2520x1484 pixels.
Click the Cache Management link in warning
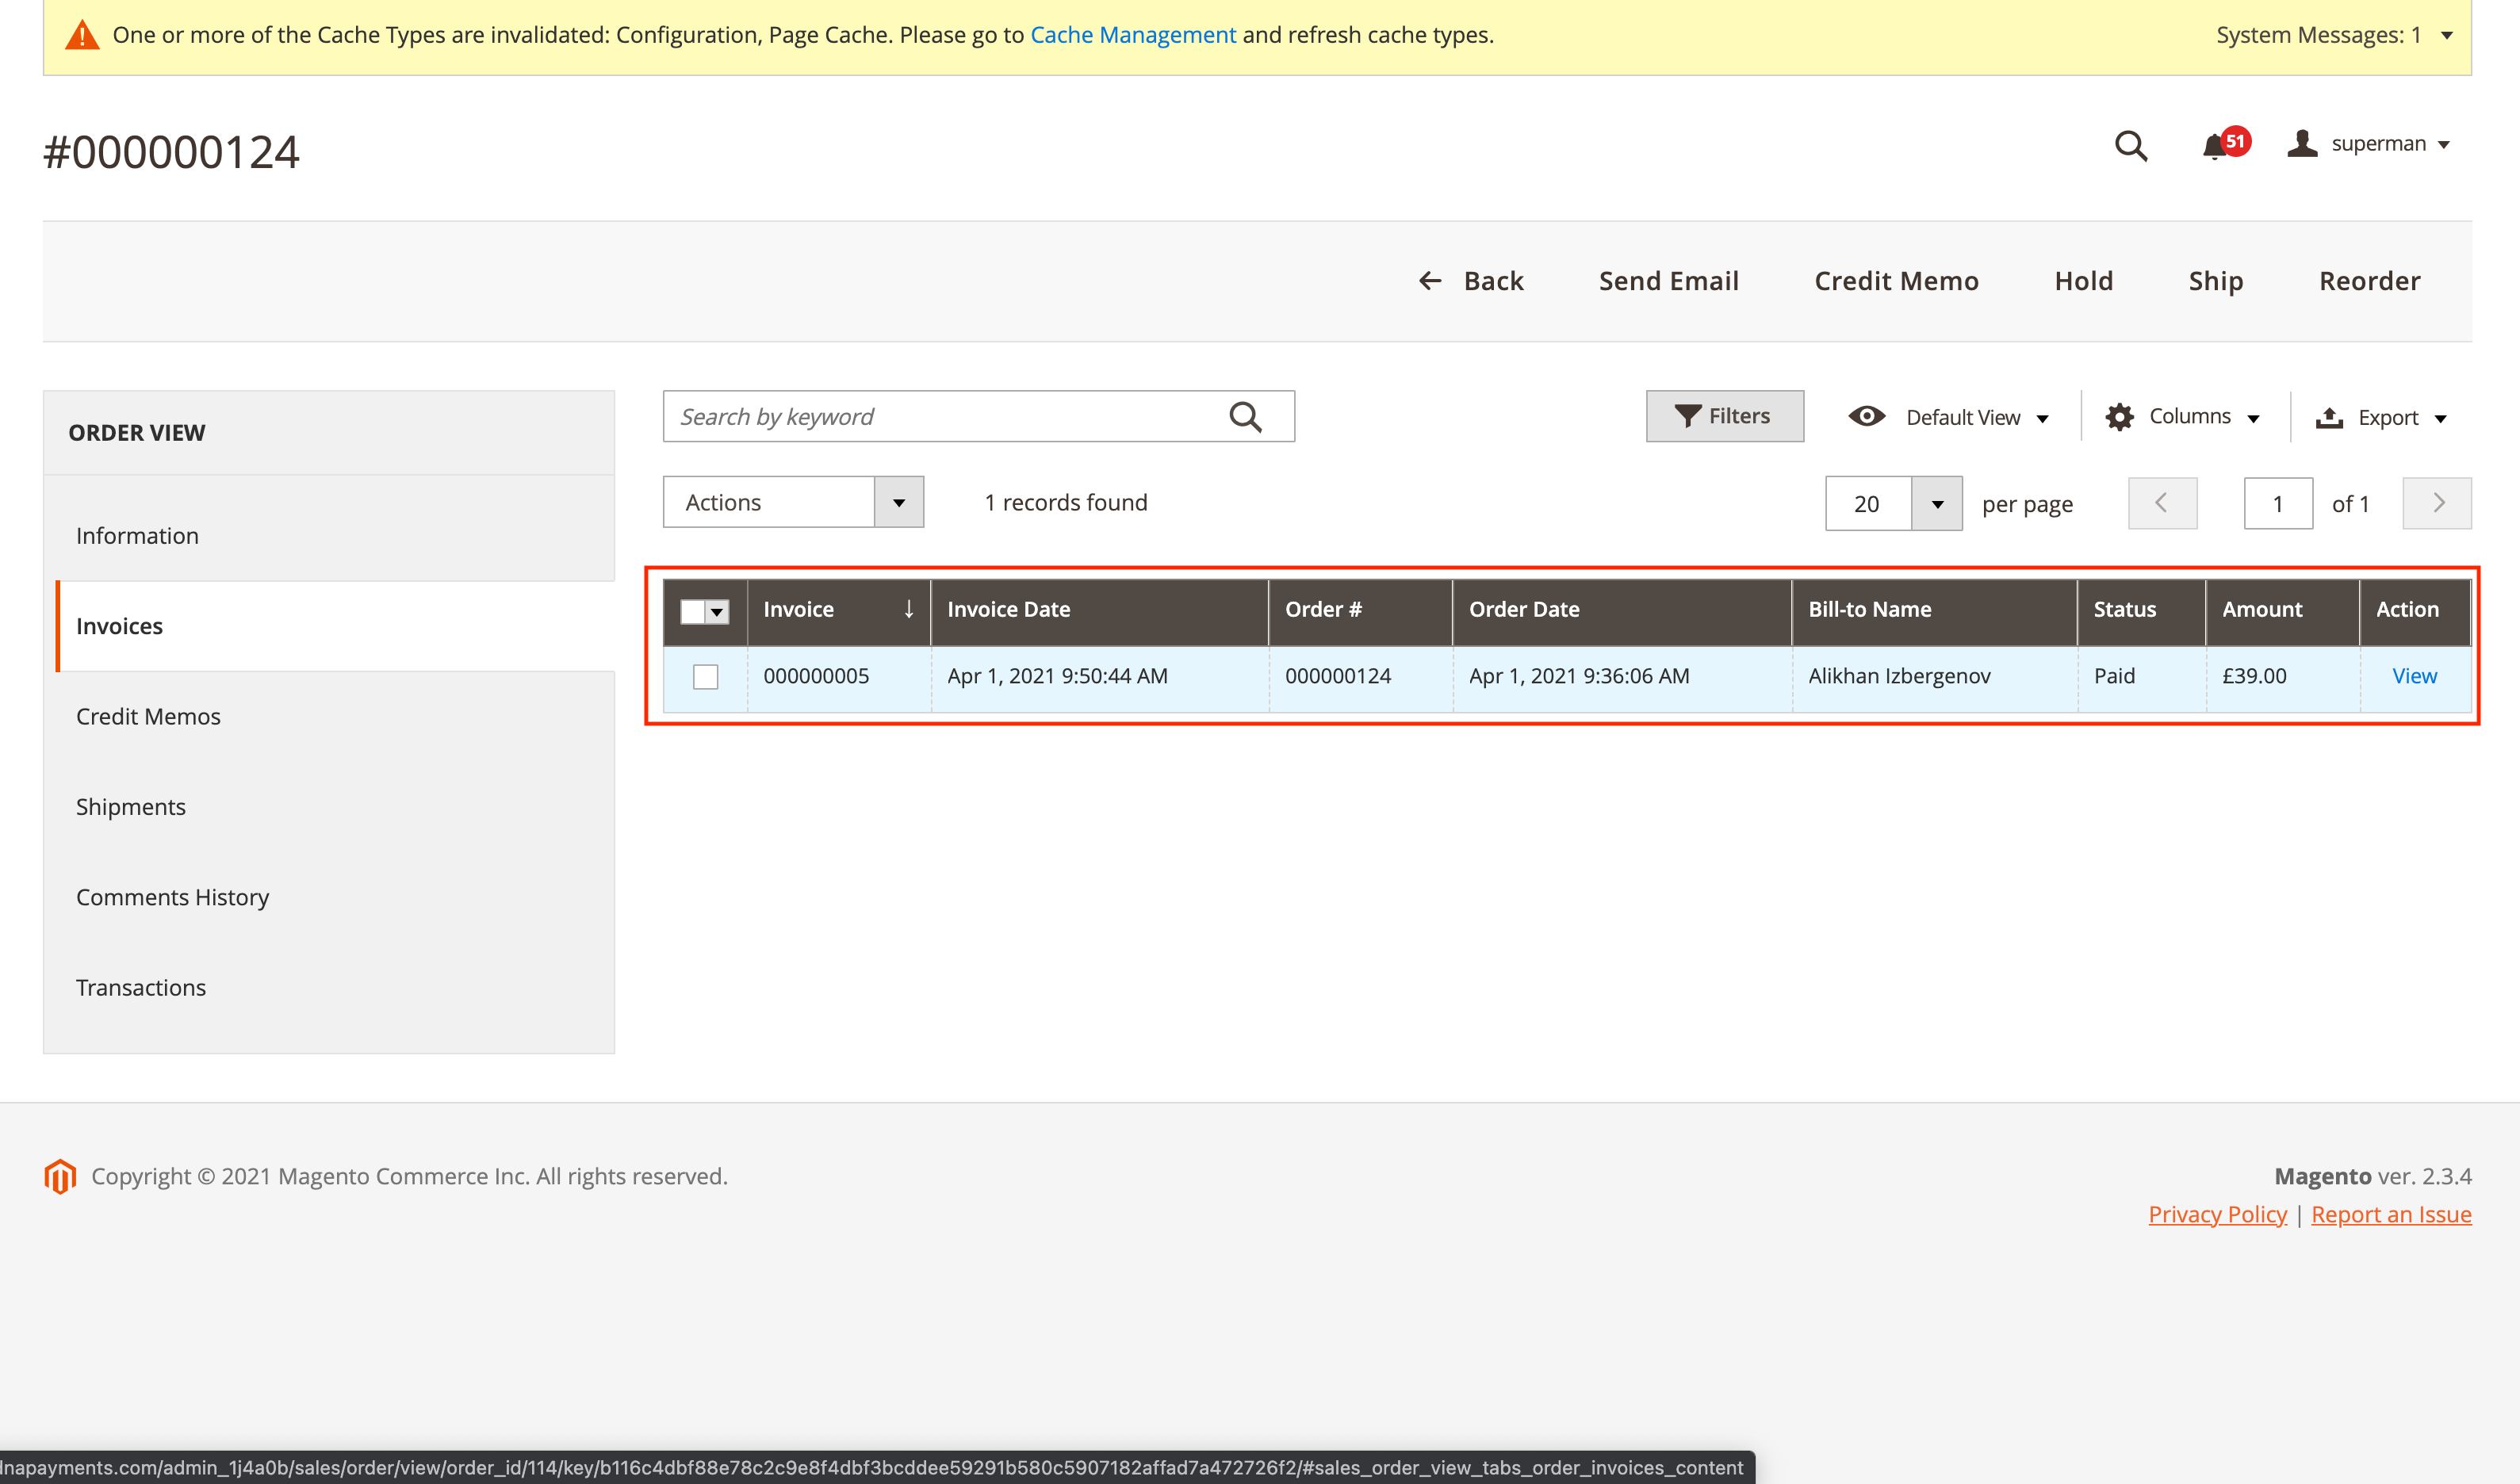coord(1133,33)
